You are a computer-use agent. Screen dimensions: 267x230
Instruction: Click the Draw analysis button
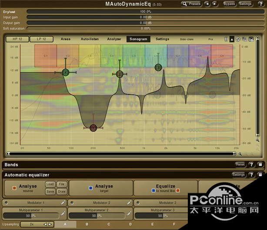(x=62, y=192)
